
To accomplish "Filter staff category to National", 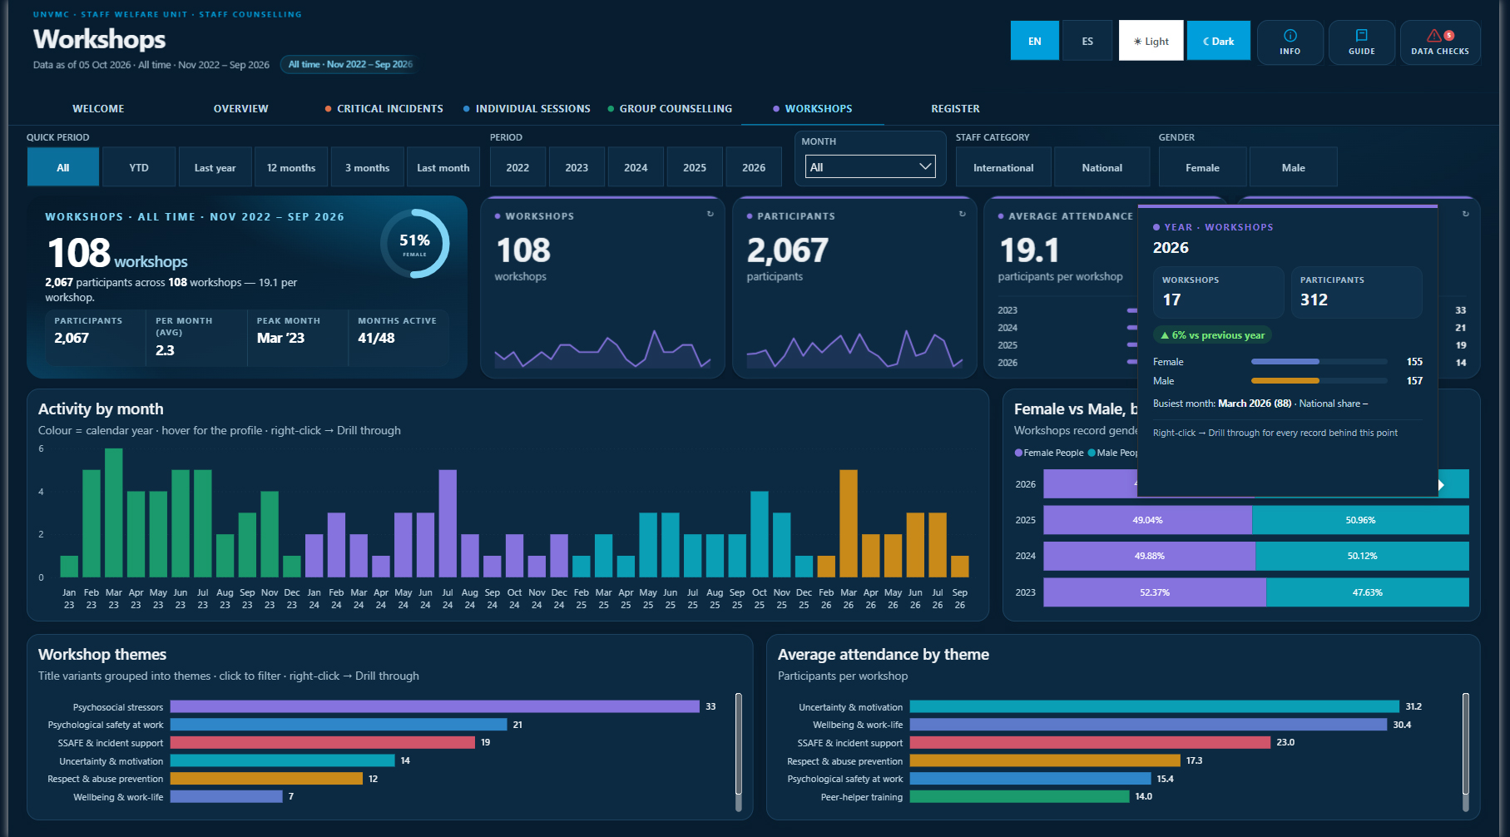I will (1102, 167).
